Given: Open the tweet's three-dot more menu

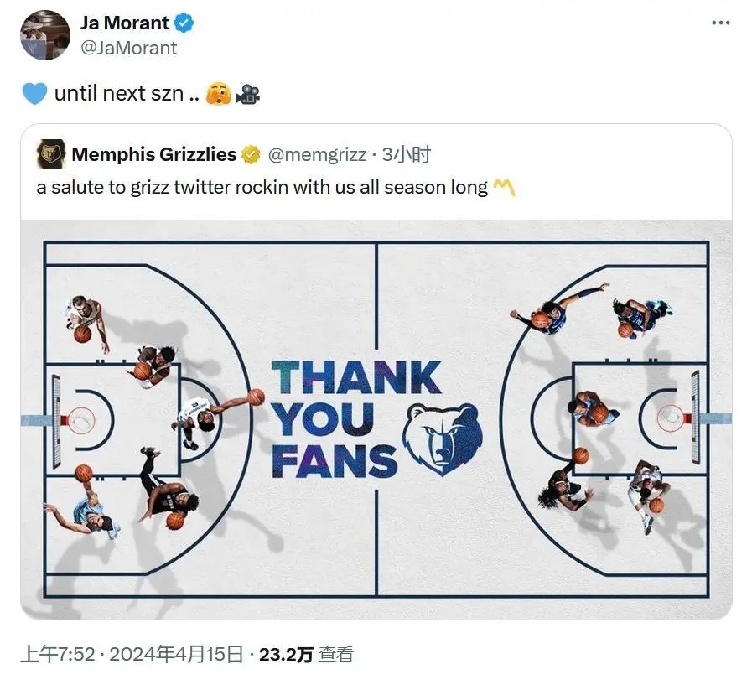Looking at the screenshot, I should coord(720,23).
